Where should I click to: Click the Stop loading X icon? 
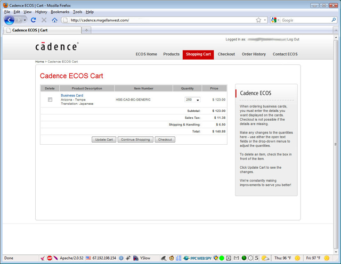pyautogui.click(x=44, y=20)
